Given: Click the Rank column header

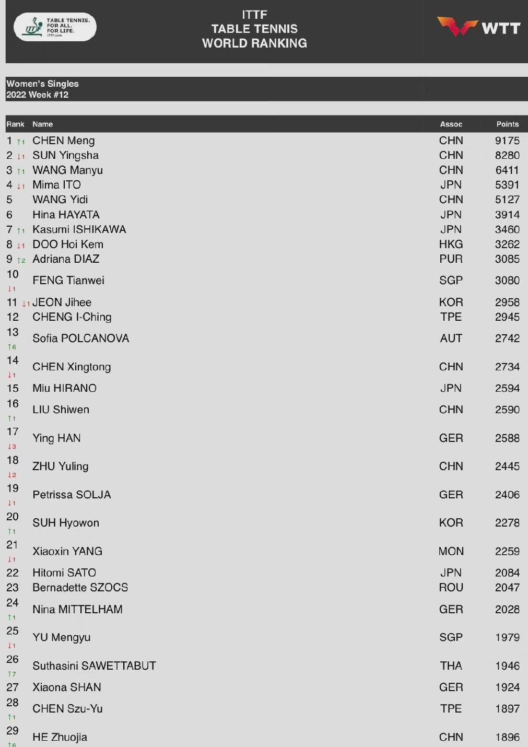Looking at the screenshot, I should [x=15, y=124].
